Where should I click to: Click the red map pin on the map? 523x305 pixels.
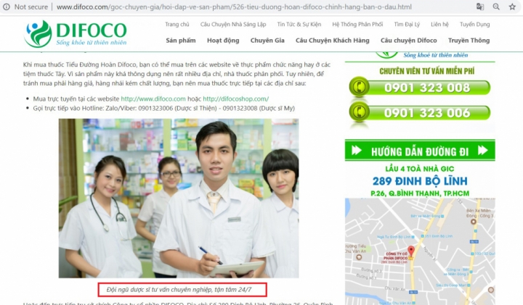tap(411, 251)
